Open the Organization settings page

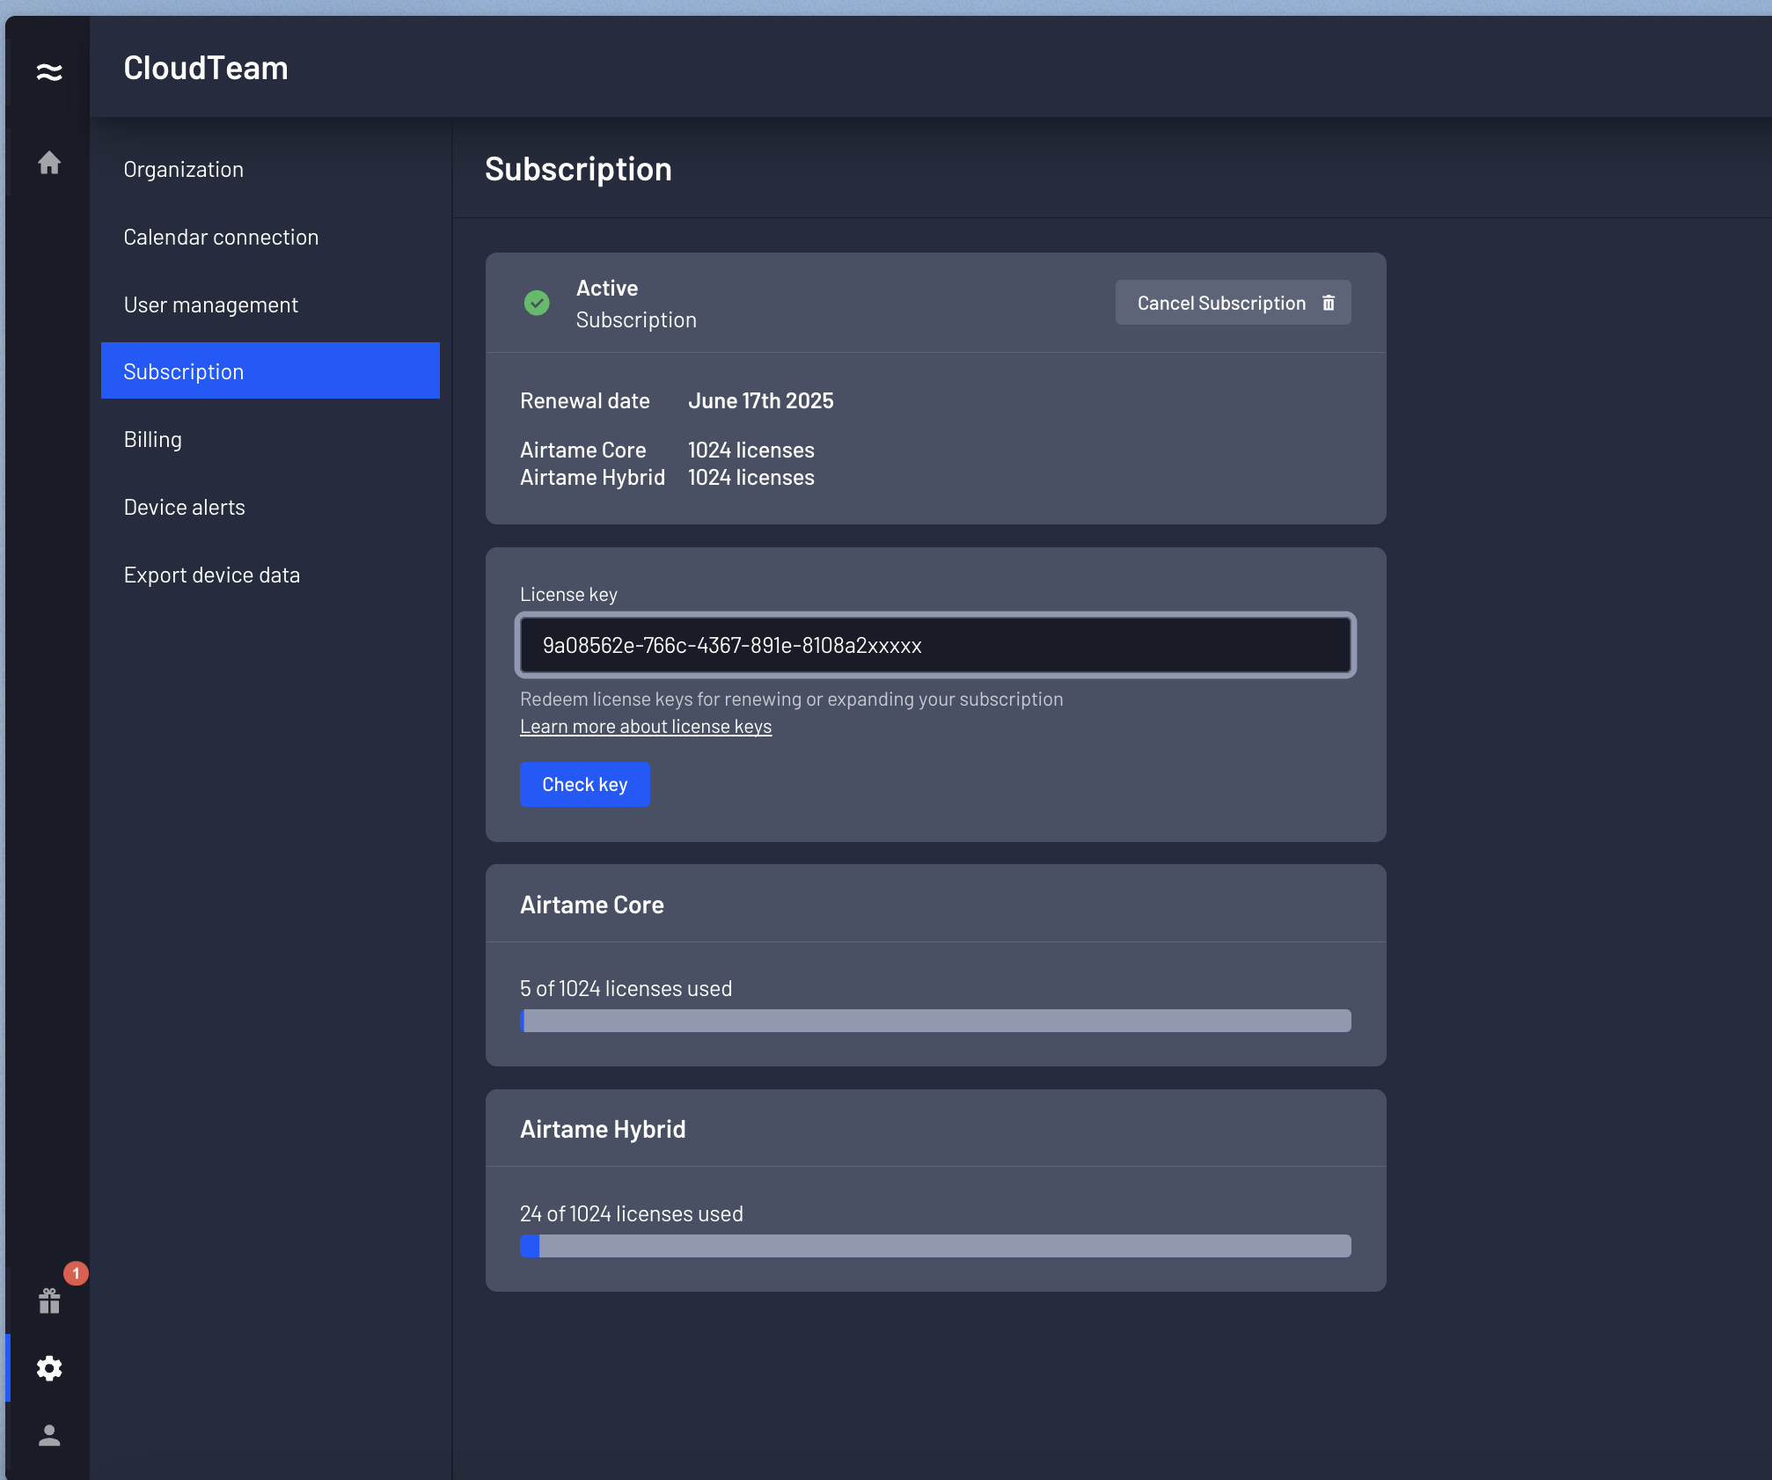(183, 170)
